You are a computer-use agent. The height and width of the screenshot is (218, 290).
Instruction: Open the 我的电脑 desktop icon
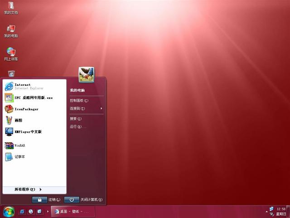pyautogui.click(x=11, y=31)
